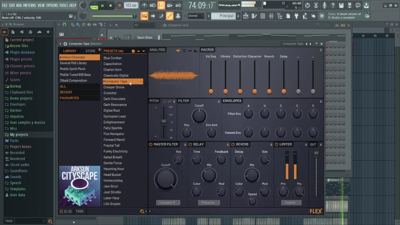Click the microphone one-click recording icon
This screenshot has height=225, width=400.
point(324,5)
